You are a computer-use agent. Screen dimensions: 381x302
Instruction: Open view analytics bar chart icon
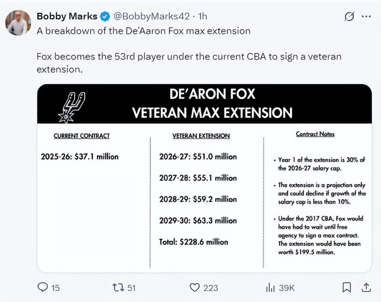[270, 287]
